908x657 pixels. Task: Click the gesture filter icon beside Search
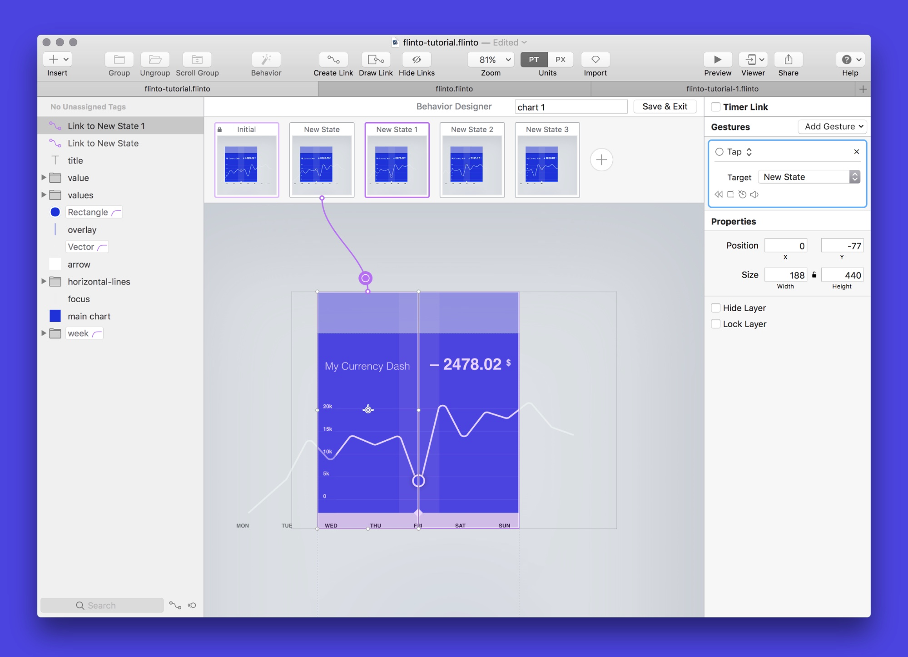(192, 605)
